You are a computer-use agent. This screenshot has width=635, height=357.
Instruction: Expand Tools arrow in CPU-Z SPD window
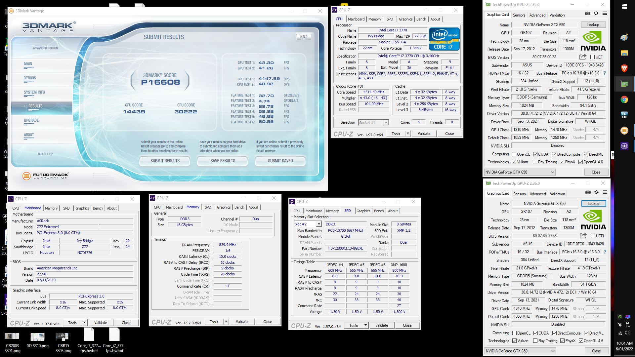pyautogui.click(x=365, y=325)
